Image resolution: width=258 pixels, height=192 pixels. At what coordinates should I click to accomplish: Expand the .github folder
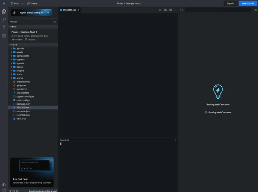tap(33, 48)
